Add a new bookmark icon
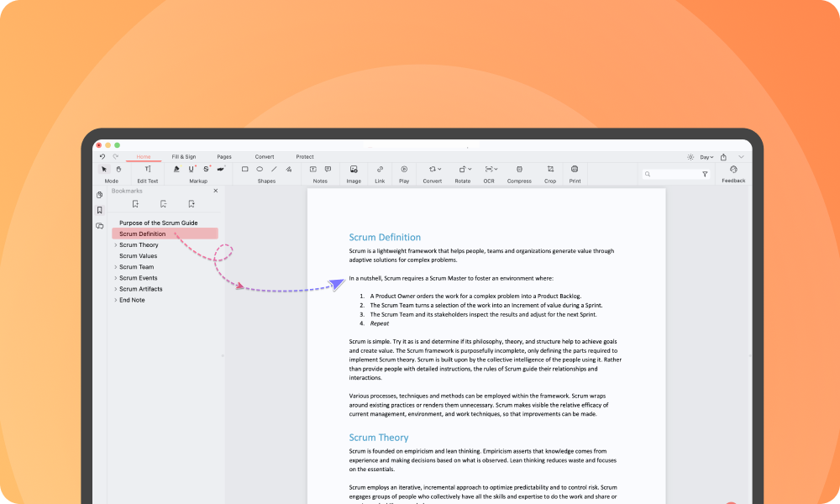The image size is (840, 504). [x=135, y=203]
